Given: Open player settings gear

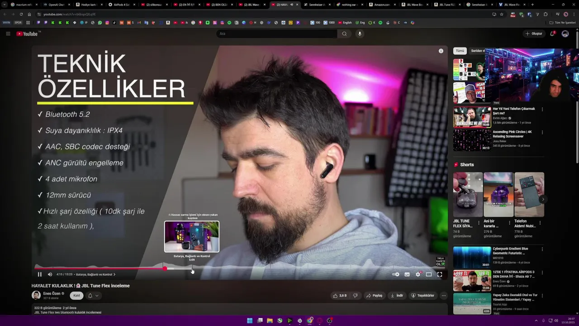Looking at the screenshot, I should coord(418,274).
